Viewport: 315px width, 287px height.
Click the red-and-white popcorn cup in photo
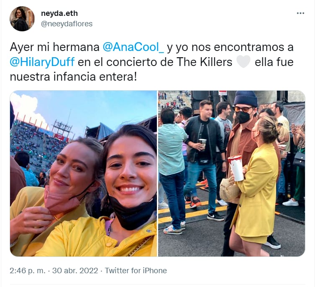[x=236, y=168]
